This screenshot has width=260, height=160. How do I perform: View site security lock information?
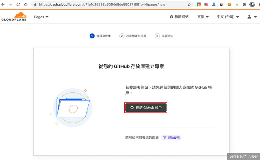35,5
